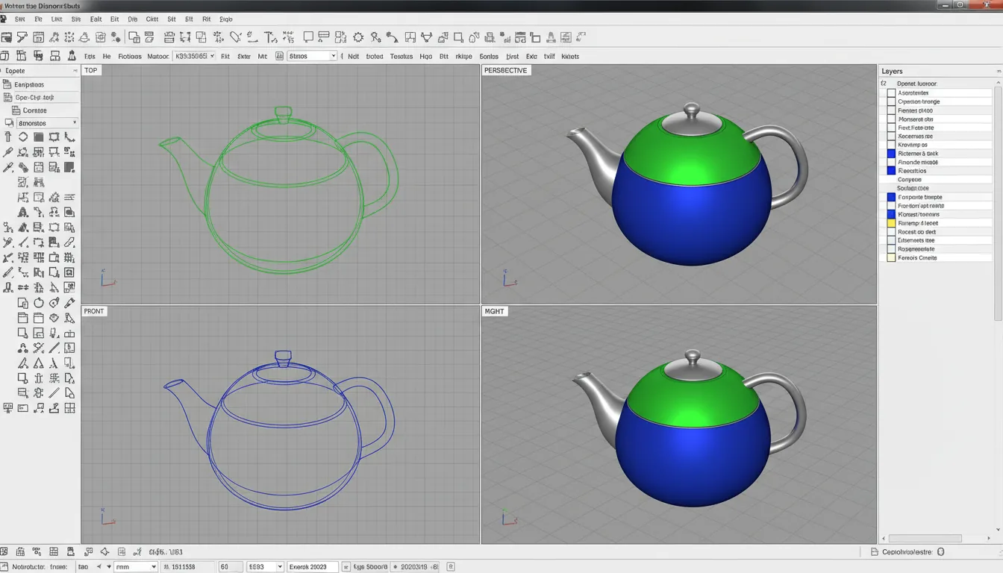Select the rectangle tool in the left palette
Viewport: 1003px width, 573px height.
(x=55, y=137)
